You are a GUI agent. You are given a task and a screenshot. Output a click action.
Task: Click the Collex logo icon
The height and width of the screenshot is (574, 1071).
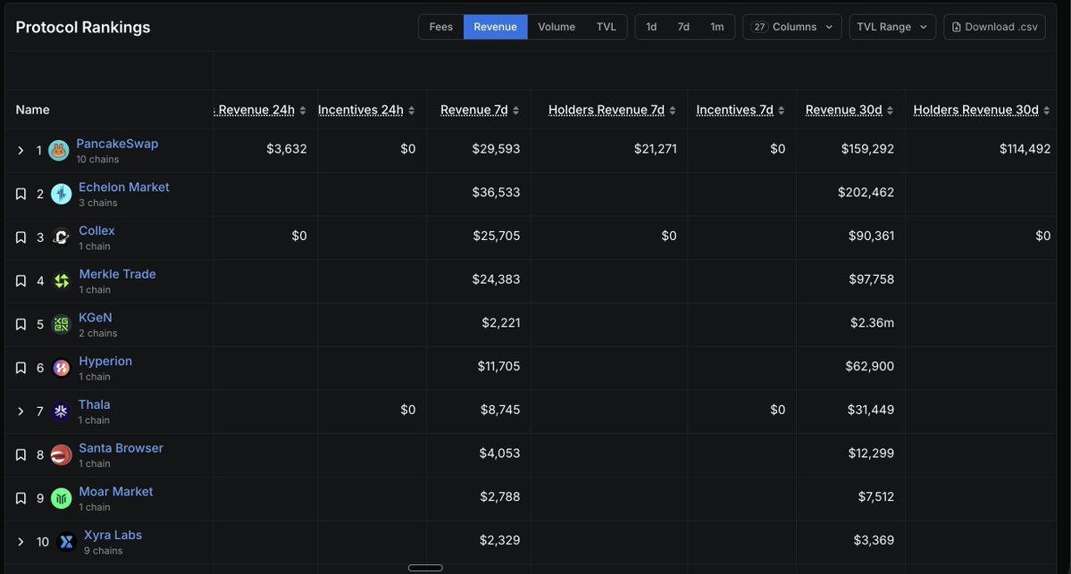(62, 237)
